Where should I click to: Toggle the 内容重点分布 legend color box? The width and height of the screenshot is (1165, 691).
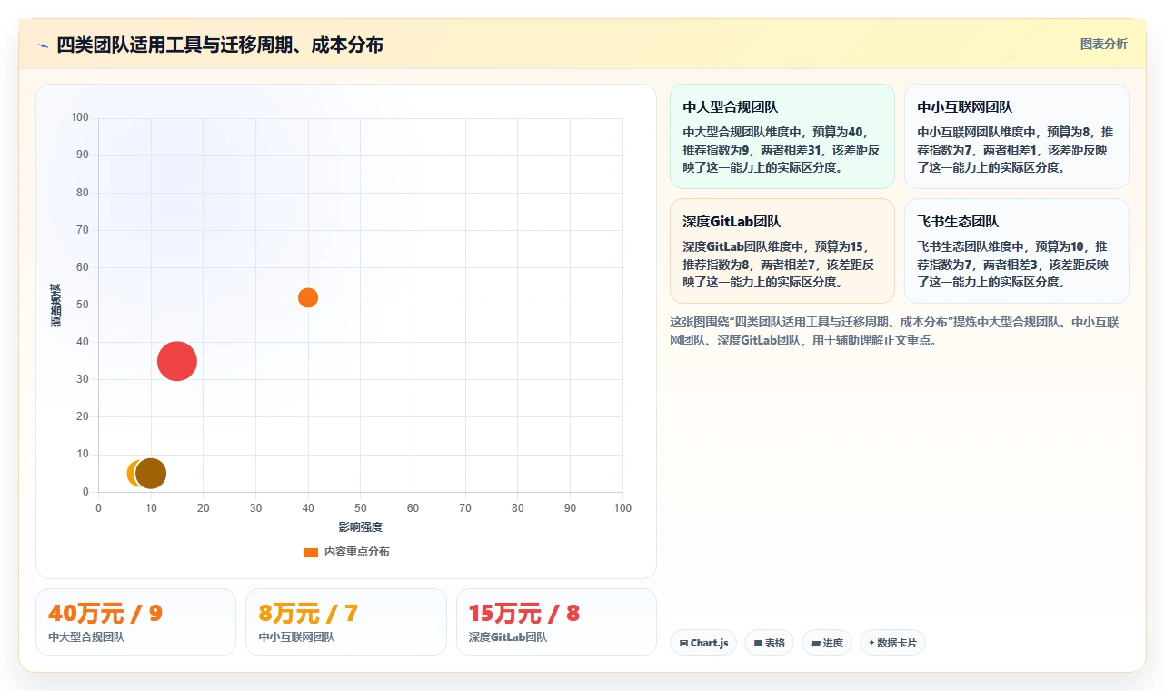[x=311, y=552]
